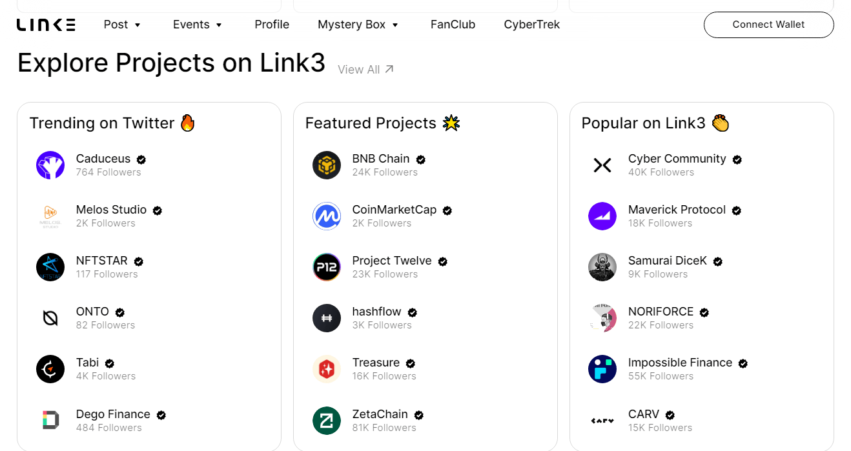This screenshot has width=851, height=451.
Task: Open the Melos Studio project link
Action: pyautogui.click(x=111, y=210)
